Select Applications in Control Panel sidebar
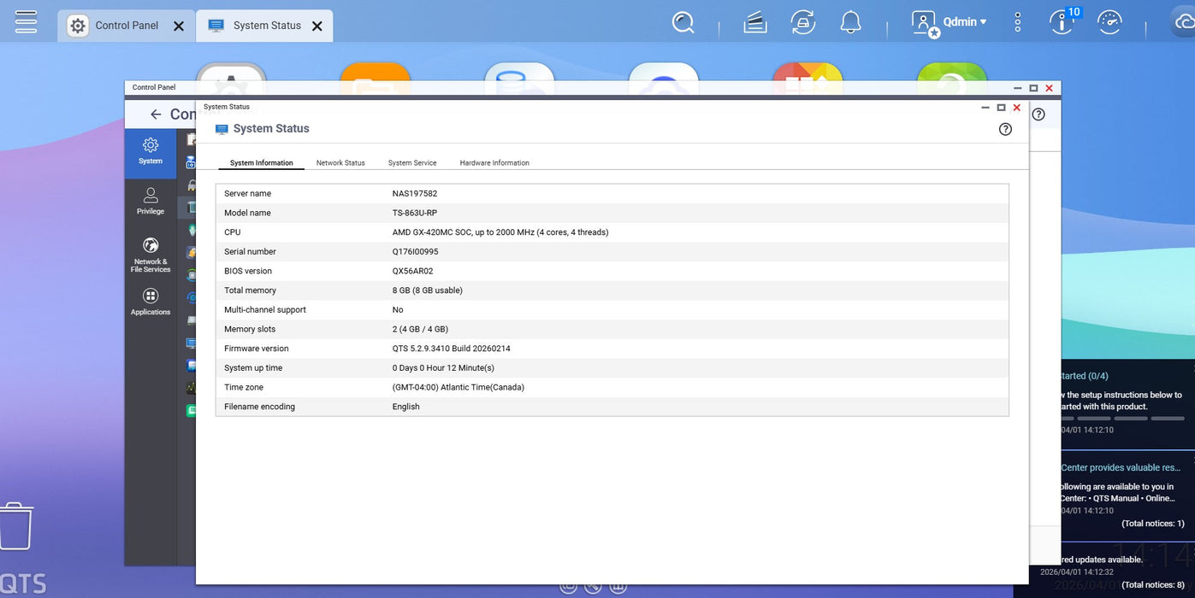 click(x=151, y=302)
